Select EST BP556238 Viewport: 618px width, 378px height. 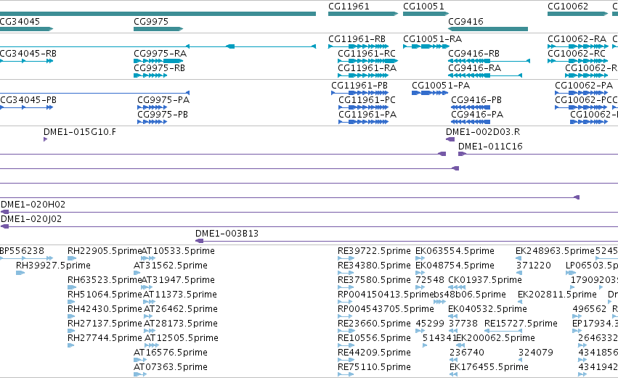tap(22, 251)
